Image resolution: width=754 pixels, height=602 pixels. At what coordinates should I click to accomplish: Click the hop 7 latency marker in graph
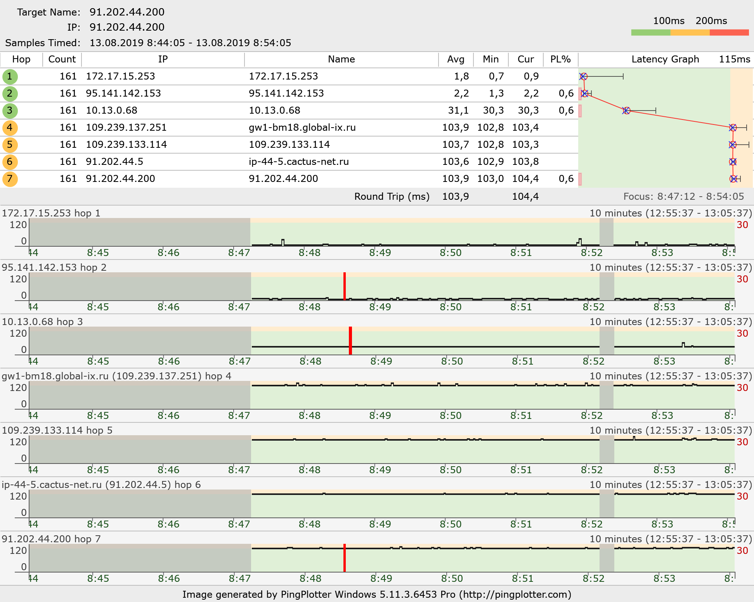point(733,179)
